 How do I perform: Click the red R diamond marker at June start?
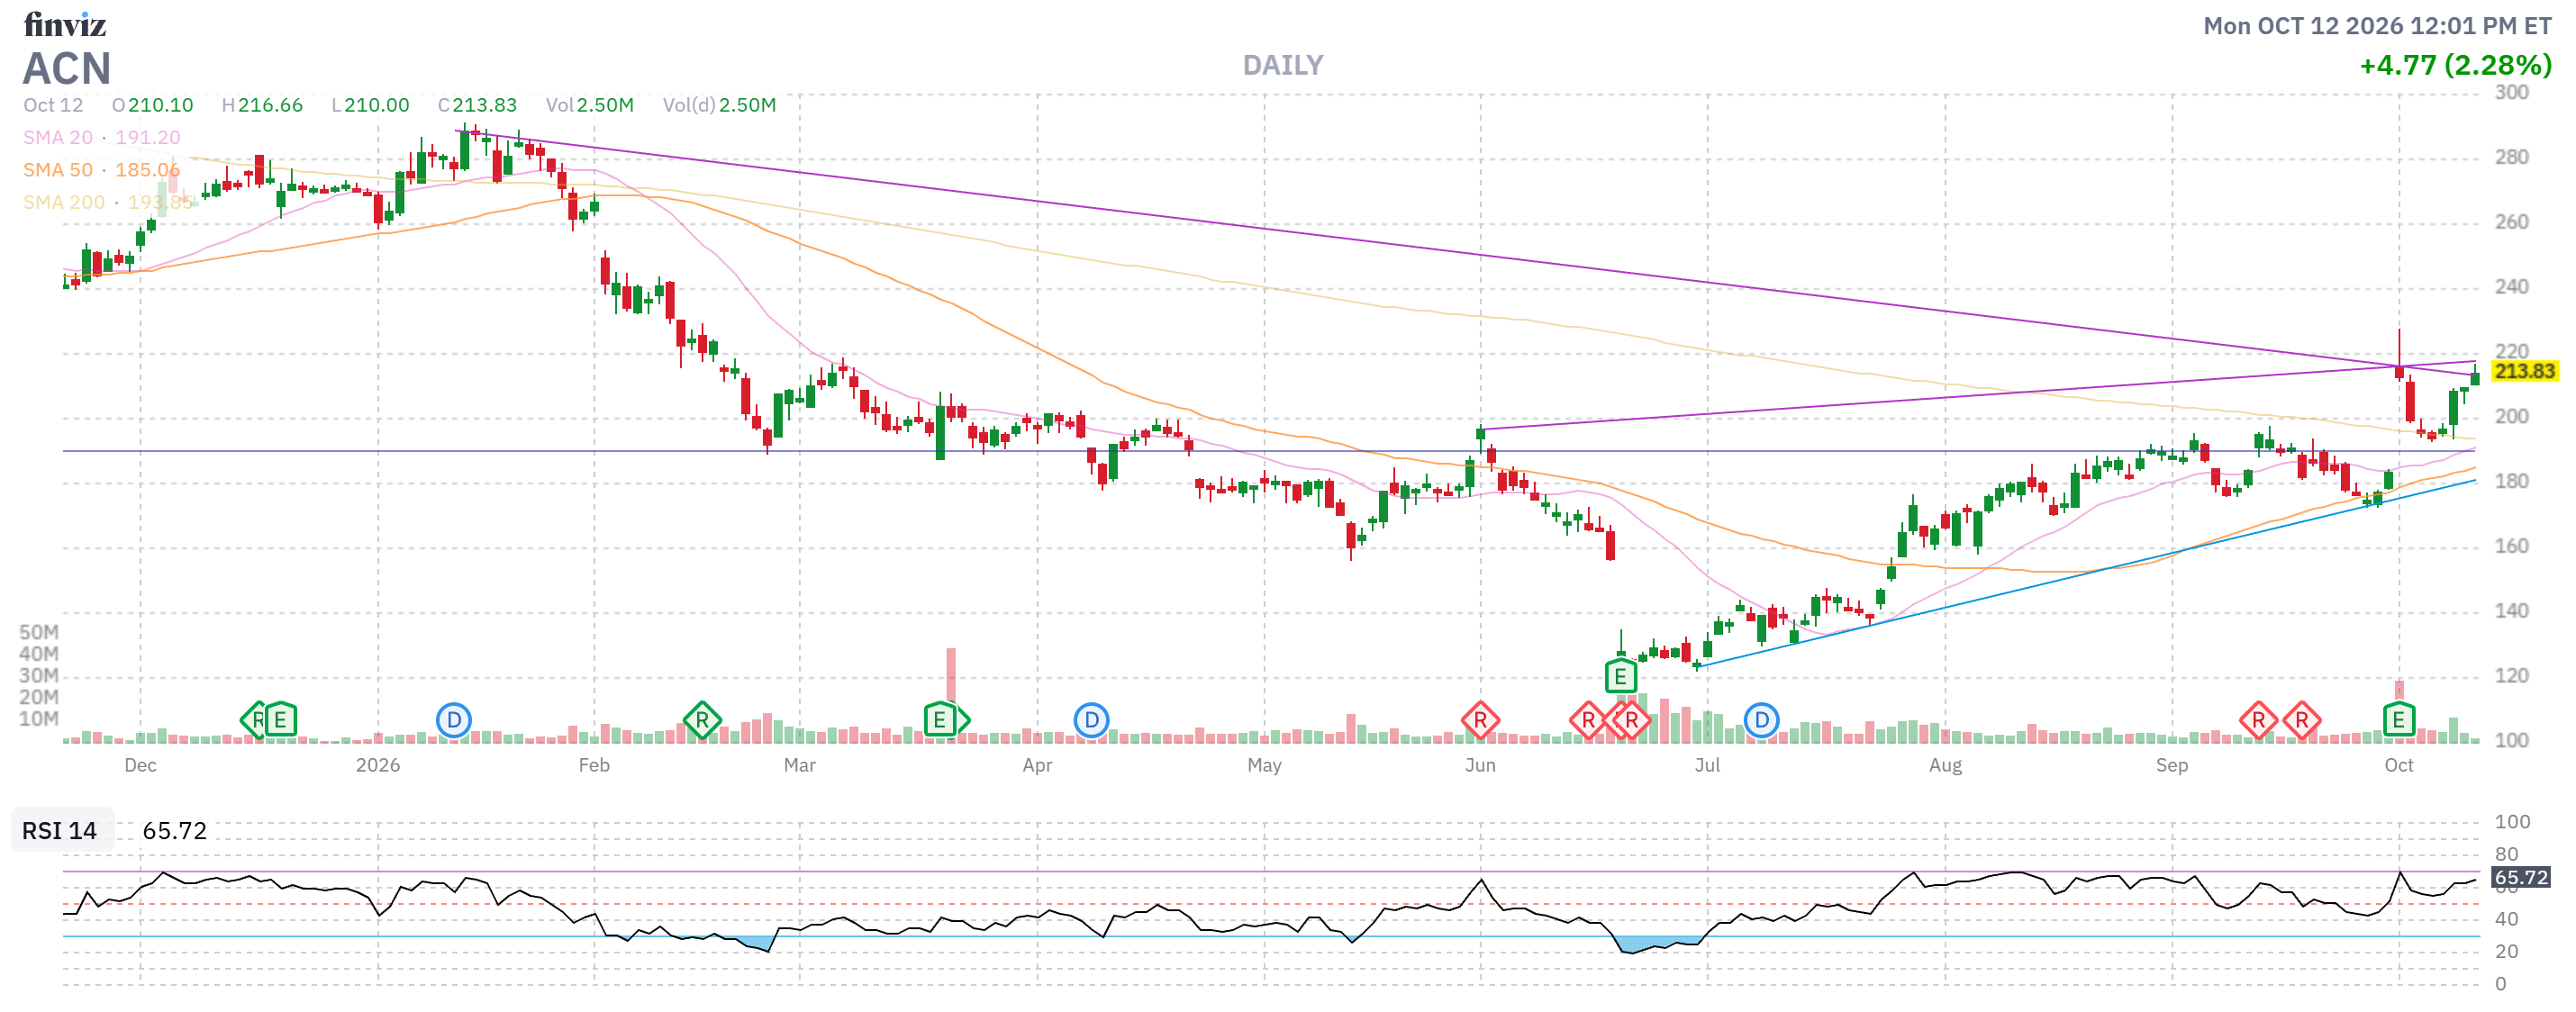tap(1480, 719)
